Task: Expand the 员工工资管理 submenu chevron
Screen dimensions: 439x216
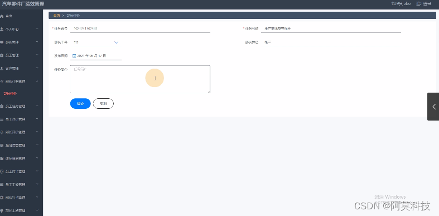Action: [37, 184]
